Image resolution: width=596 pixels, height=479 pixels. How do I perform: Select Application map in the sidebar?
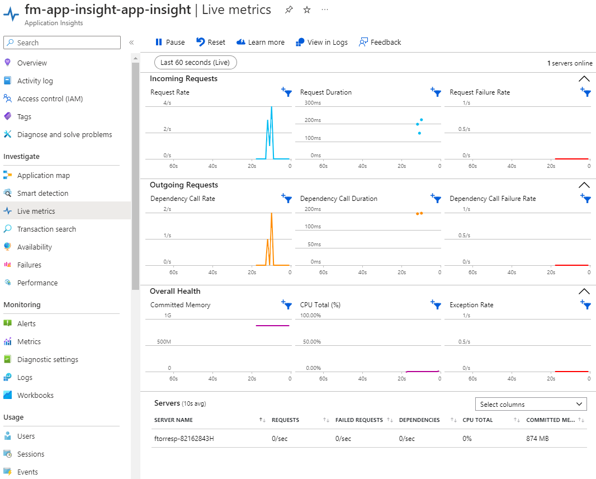pos(45,175)
